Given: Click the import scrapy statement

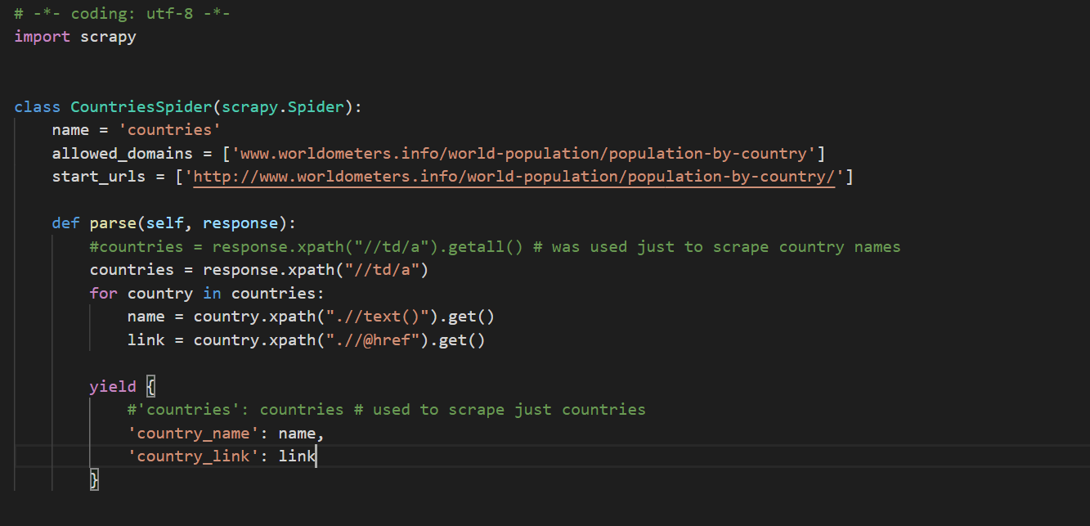Looking at the screenshot, I should coord(74,36).
